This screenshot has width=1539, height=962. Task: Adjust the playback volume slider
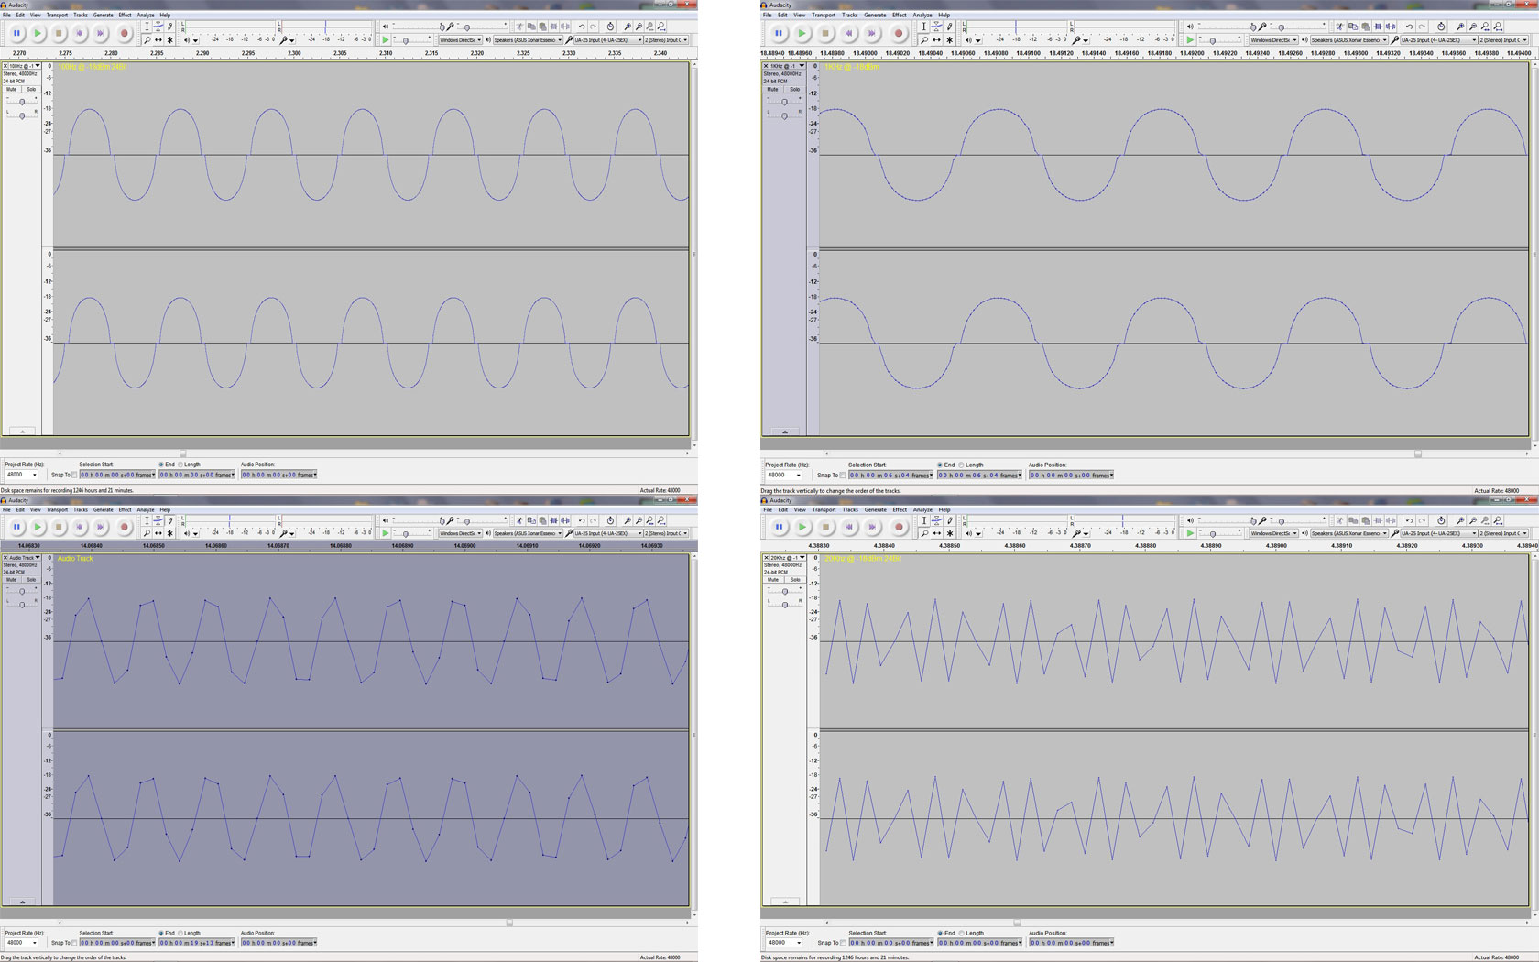tap(442, 27)
